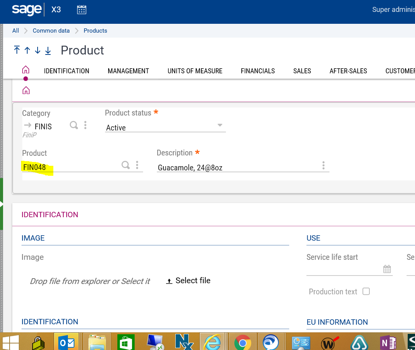
Task: Open the Category three-dot actions menu
Action: (x=85, y=125)
